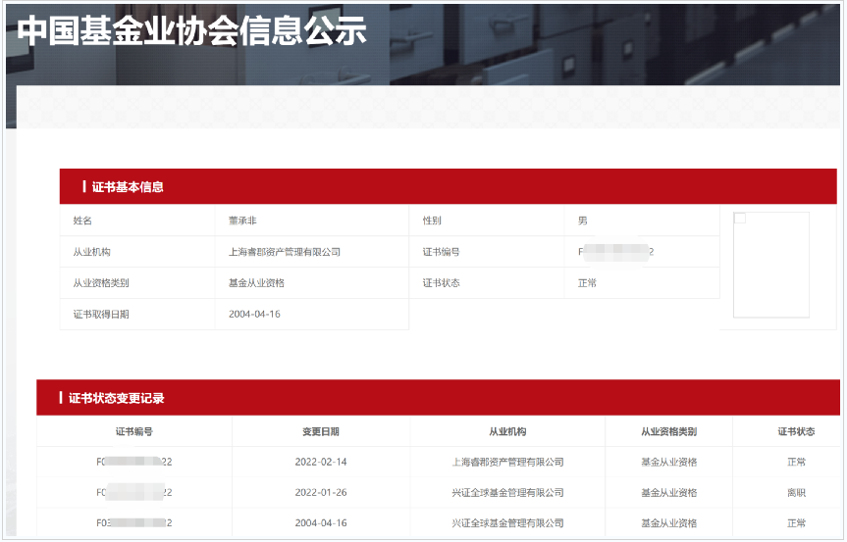
Task: Select the 证书状态变更记录 section header
Action: (117, 398)
